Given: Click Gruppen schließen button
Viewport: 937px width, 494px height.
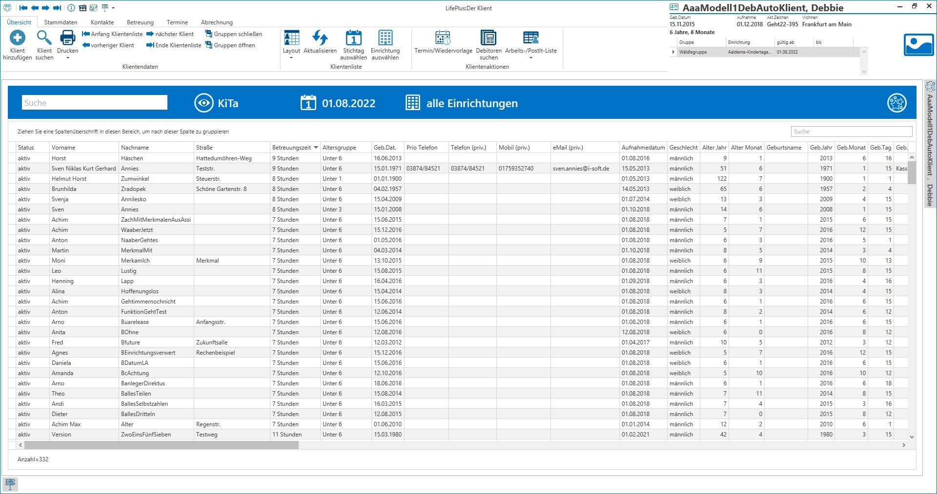Looking at the screenshot, I should click(x=234, y=34).
